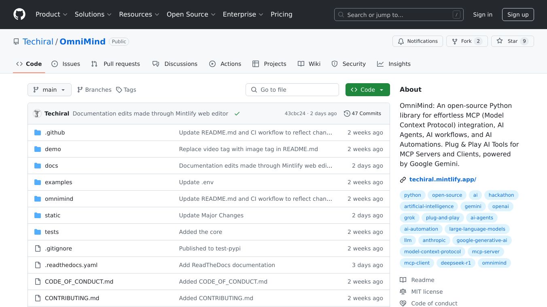This screenshot has height=307, width=547.
Task: Click the docs folder icon
Action: (x=38, y=166)
